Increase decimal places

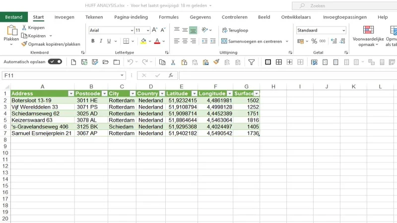click(334, 41)
